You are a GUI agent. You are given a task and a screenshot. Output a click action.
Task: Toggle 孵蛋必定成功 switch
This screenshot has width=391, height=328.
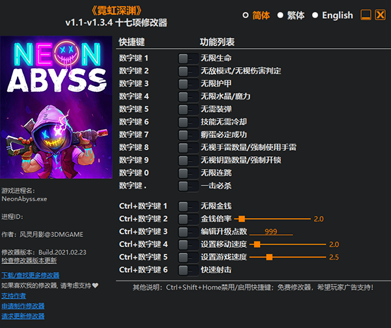(x=188, y=135)
